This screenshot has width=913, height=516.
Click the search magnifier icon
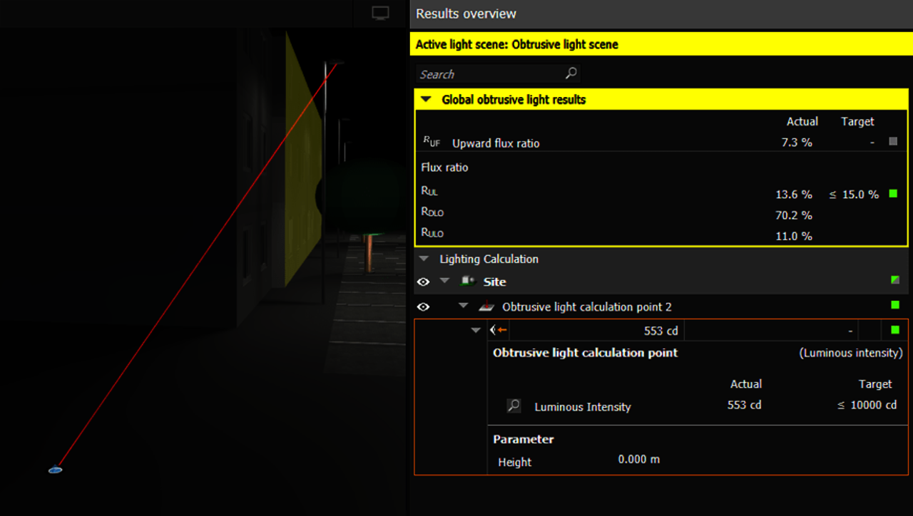coord(571,73)
